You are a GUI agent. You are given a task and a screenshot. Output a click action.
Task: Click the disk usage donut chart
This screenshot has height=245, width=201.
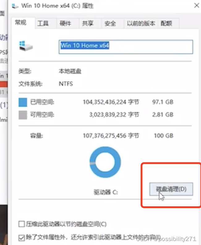click(x=105, y=162)
